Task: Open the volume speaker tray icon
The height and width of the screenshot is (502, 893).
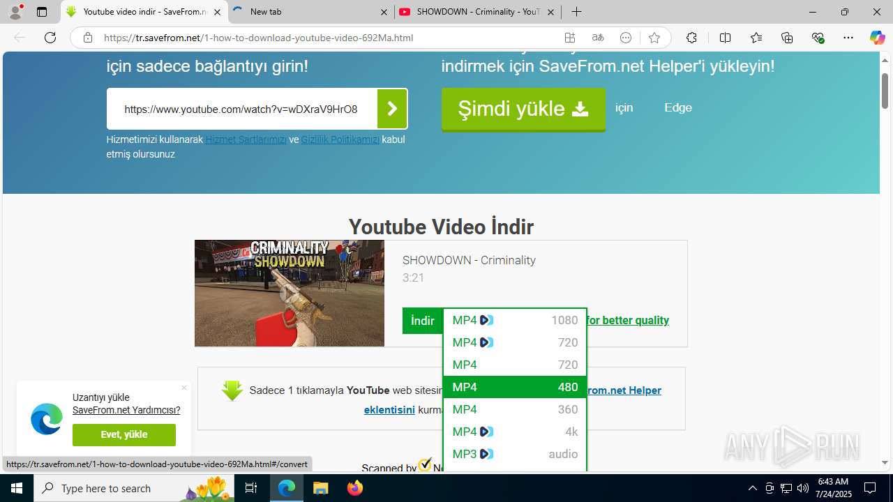Action: pos(803,488)
